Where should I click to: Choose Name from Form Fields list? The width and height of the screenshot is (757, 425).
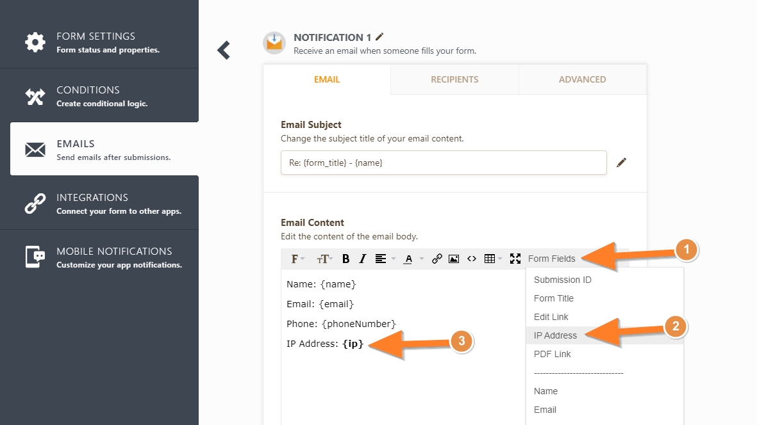[x=604, y=391]
